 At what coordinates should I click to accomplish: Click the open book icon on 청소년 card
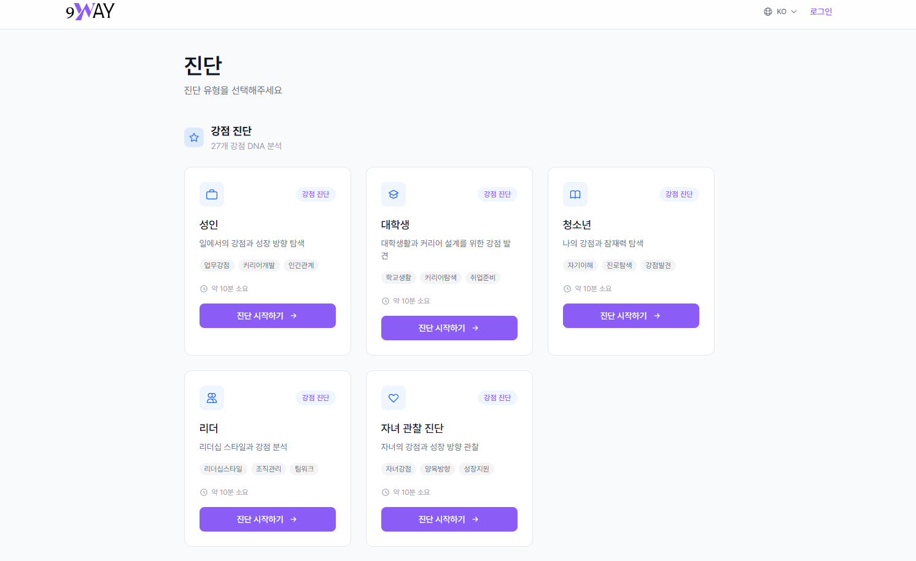[575, 194]
